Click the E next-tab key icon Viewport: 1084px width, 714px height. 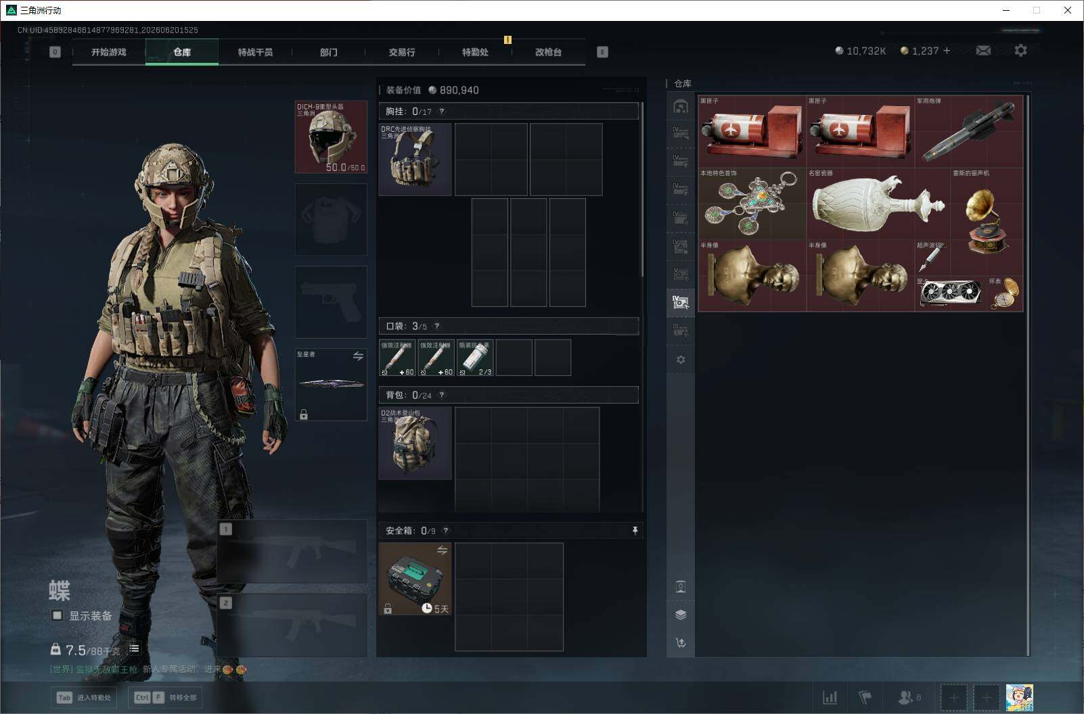[x=602, y=52]
